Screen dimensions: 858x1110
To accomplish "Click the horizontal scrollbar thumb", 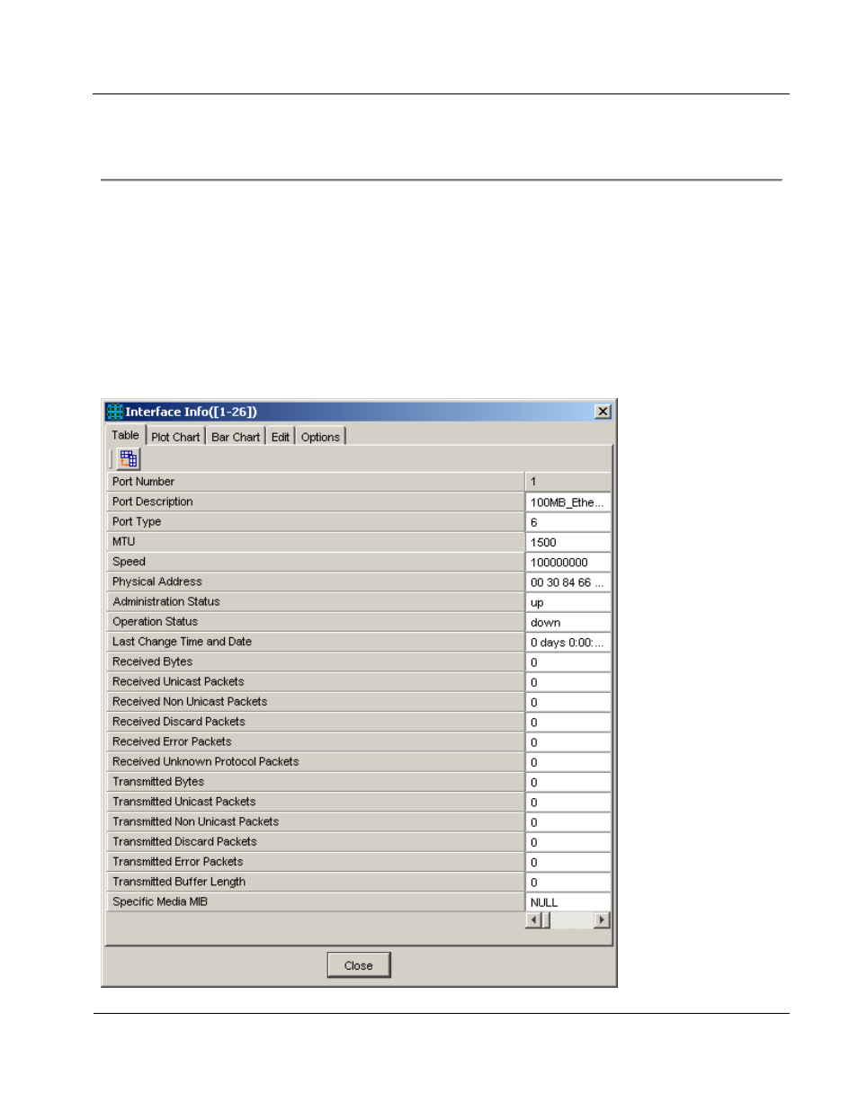I will [x=546, y=920].
